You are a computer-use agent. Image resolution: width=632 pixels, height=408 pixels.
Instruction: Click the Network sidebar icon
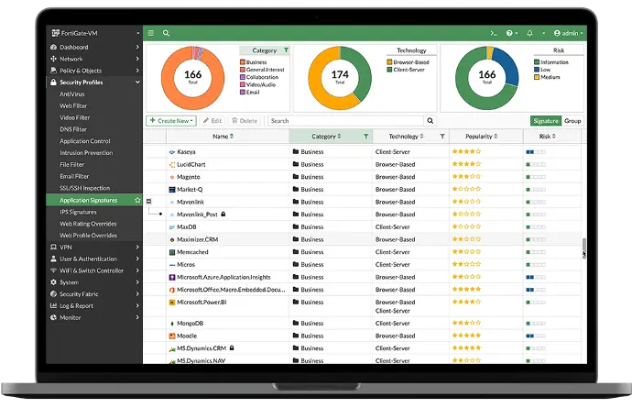[53, 59]
